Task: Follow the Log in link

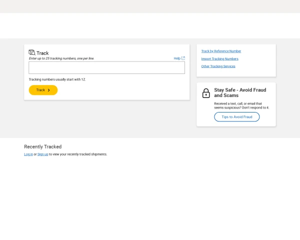Action: tap(28, 154)
